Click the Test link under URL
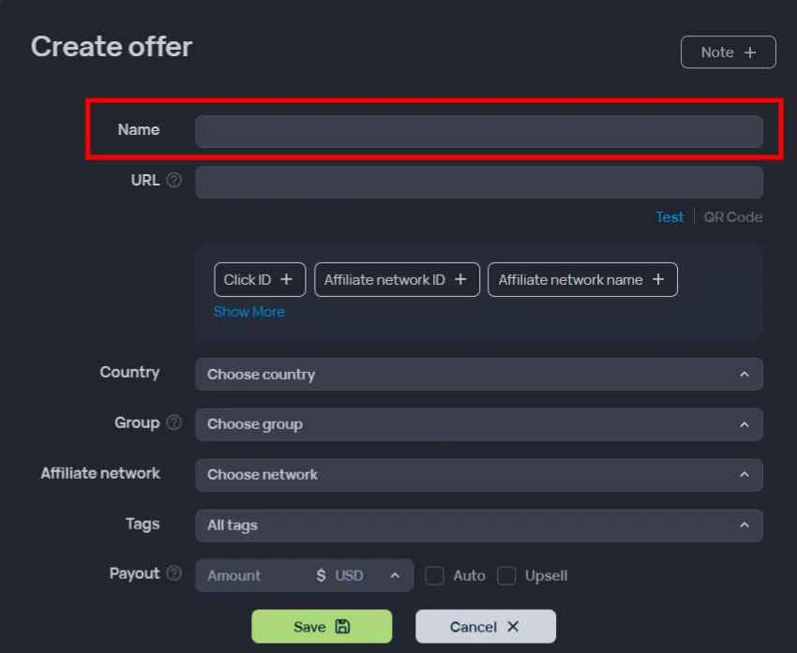The width and height of the screenshot is (797, 653). point(669,217)
